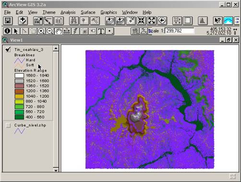The image size is (241, 182).
Task: Click the yellow 880 - 1040 elevation swatch
Action: [19, 102]
